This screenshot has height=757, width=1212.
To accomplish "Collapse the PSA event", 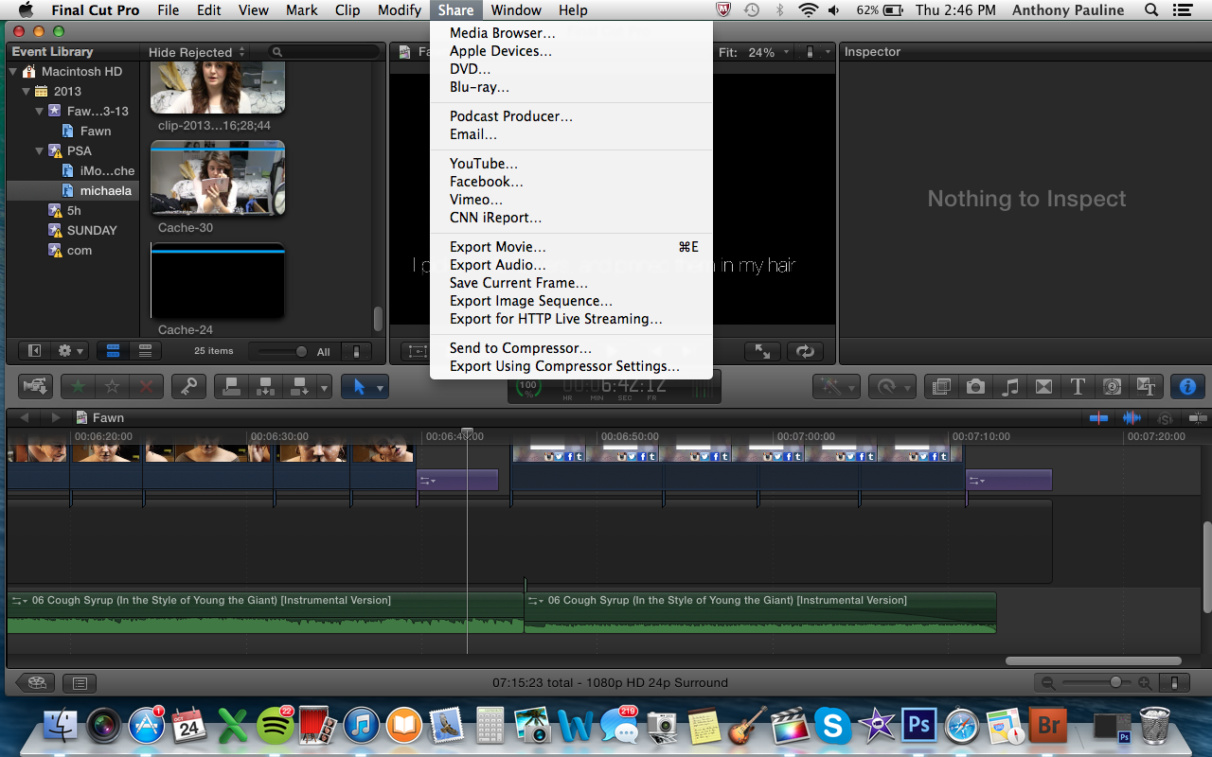I will (x=39, y=151).
